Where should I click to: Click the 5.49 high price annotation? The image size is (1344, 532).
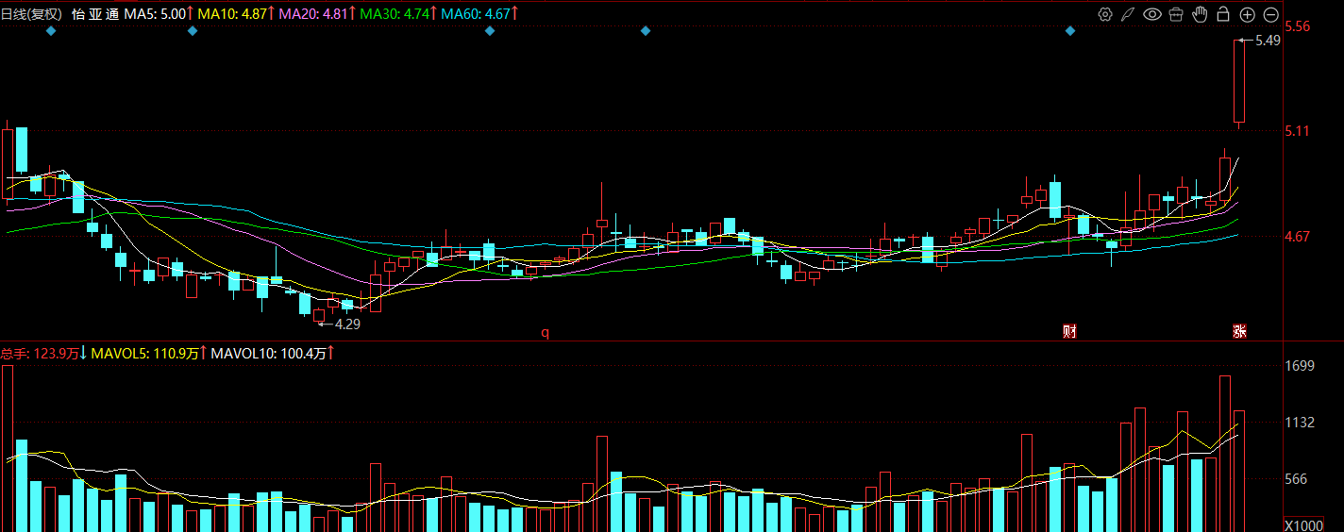(x=1268, y=41)
